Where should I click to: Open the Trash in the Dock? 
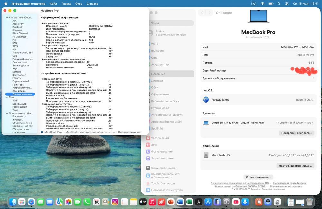click(x=309, y=202)
